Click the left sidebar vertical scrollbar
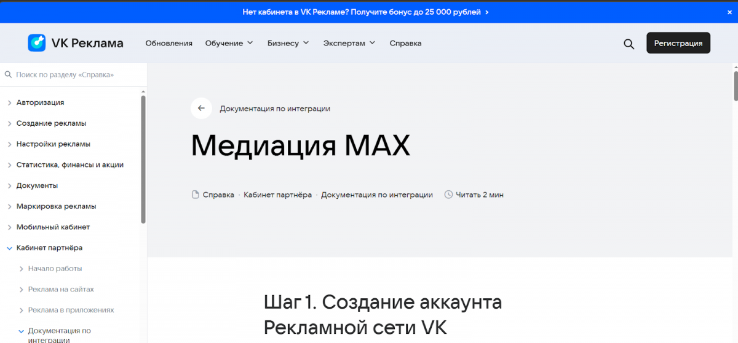The image size is (738, 343). tap(143, 160)
